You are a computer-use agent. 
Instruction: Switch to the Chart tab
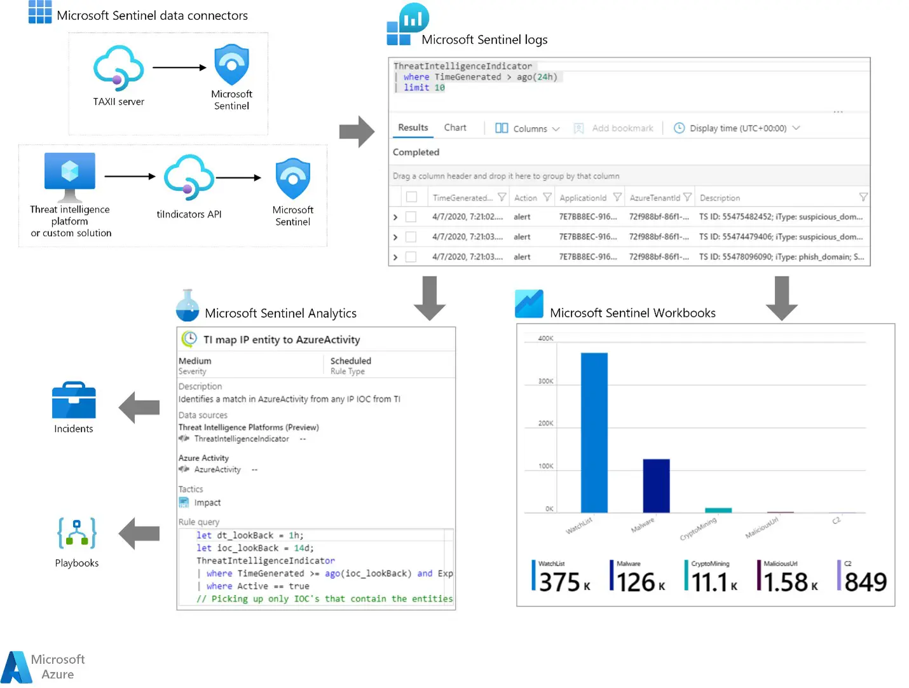pos(455,127)
